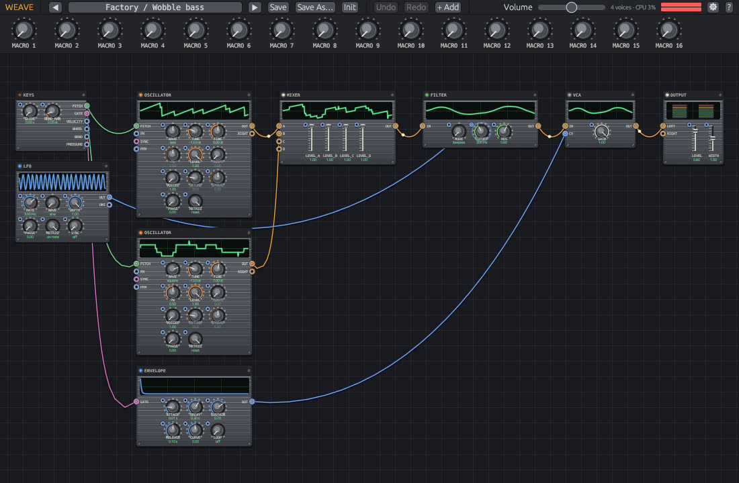Click the Mixer input C port
The height and width of the screenshot is (483, 739).
tap(279, 142)
